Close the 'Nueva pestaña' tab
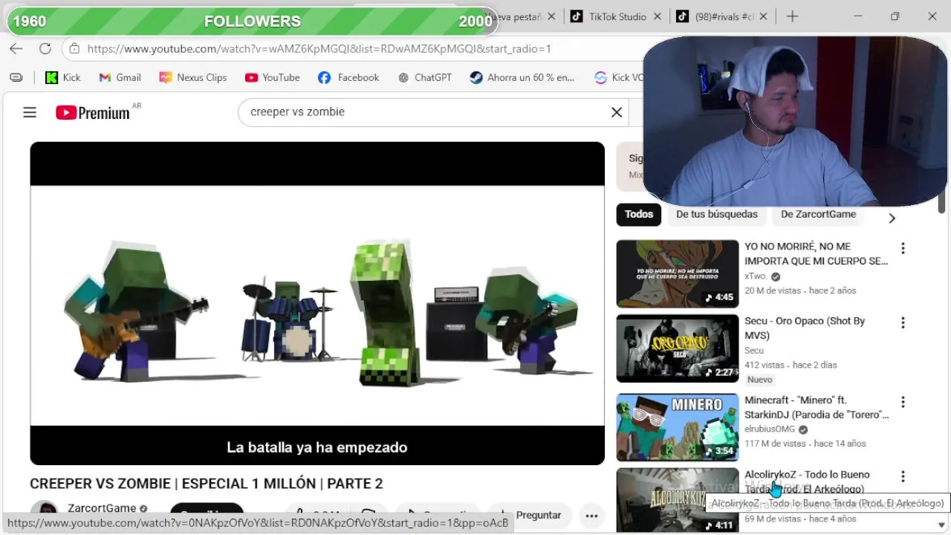This screenshot has width=951, height=535. click(x=551, y=16)
